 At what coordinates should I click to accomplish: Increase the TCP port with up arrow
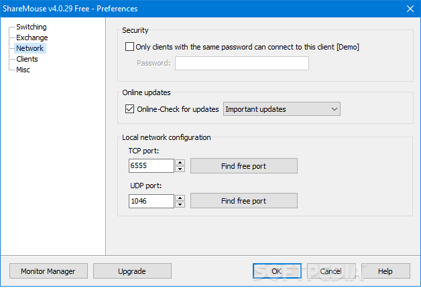[x=180, y=163]
